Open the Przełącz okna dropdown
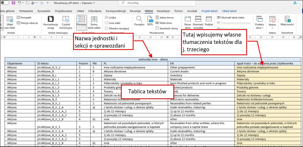Image resolution: width=303 pixels, height=147 pixels. [x=259, y=23]
